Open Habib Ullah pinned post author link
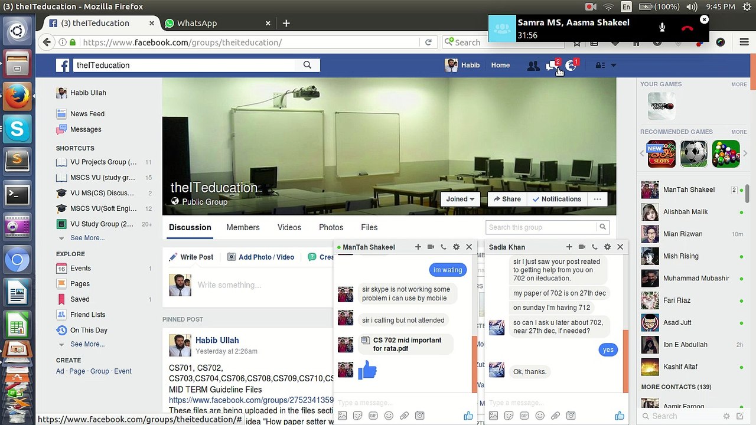The width and height of the screenshot is (756, 425). (x=217, y=340)
